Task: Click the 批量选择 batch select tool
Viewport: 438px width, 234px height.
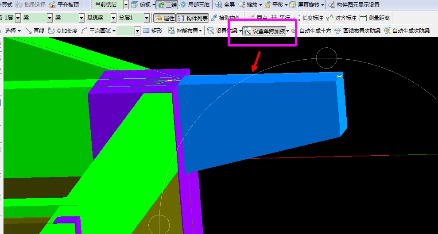Action: coord(31,4)
